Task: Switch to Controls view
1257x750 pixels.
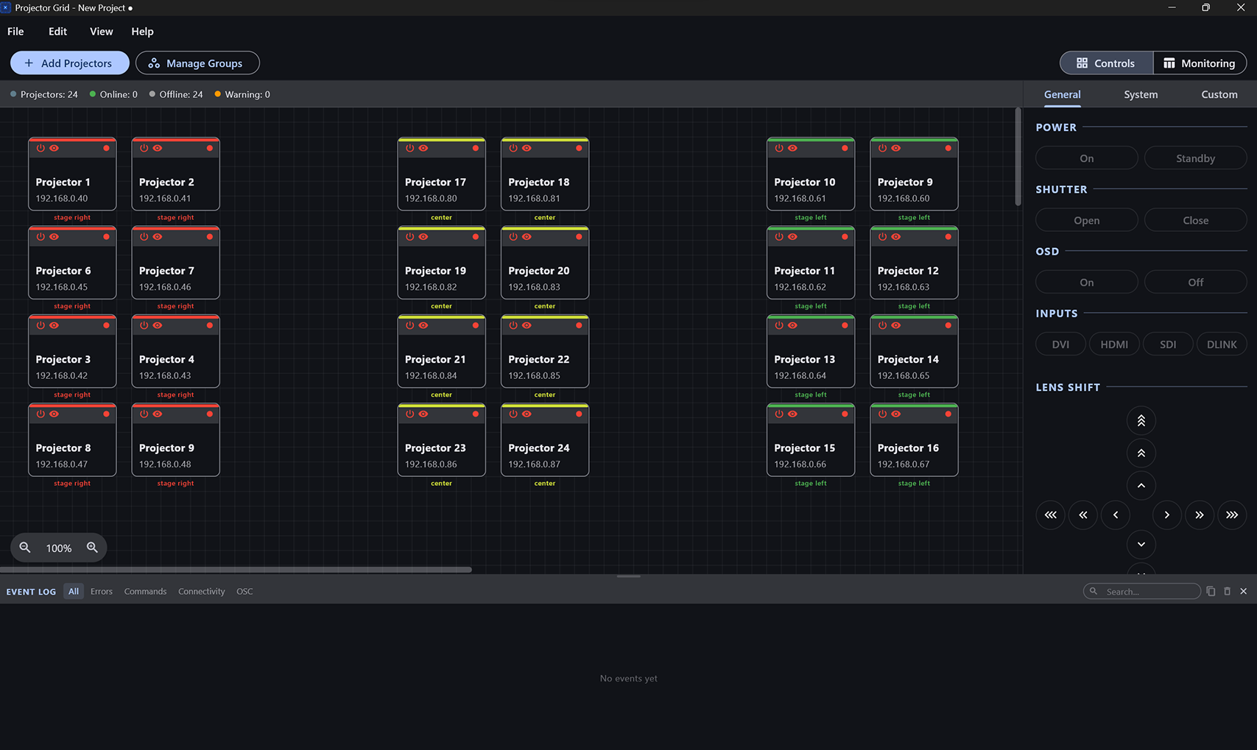Action: click(1106, 63)
